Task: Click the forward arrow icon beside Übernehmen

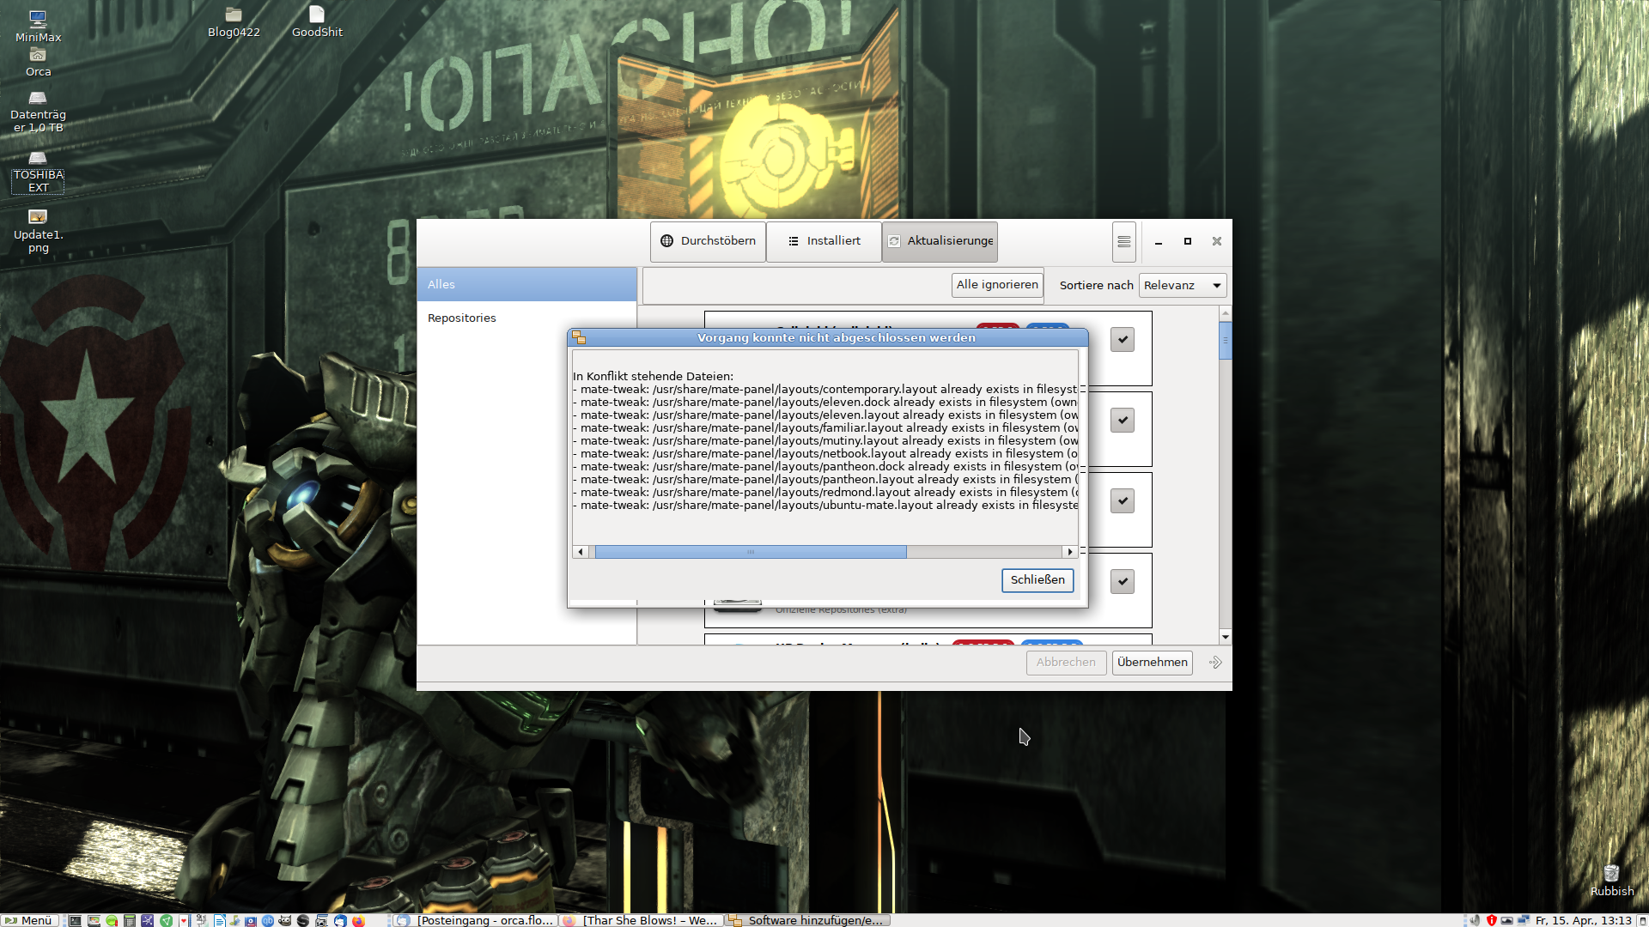Action: [x=1215, y=662]
